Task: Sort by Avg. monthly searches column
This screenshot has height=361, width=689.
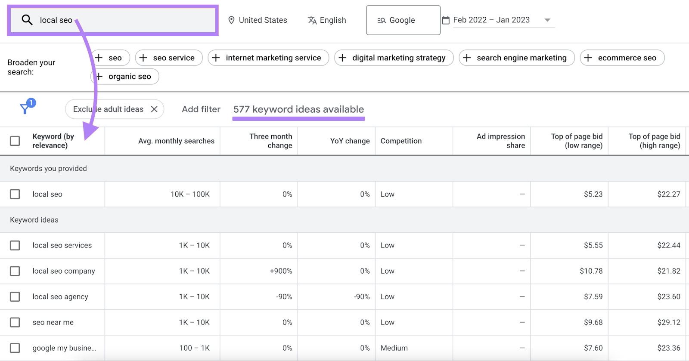Action: click(176, 141)
